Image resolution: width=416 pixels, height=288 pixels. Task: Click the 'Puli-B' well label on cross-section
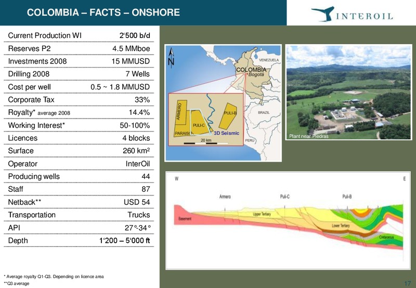point(347,197)
